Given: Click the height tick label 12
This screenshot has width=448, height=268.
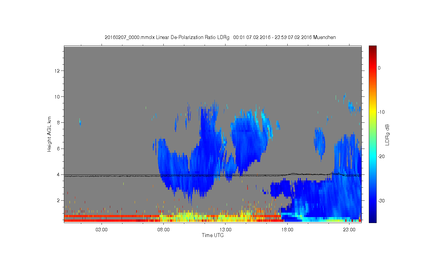Looking at the screenshot, I should coord(57,71).
